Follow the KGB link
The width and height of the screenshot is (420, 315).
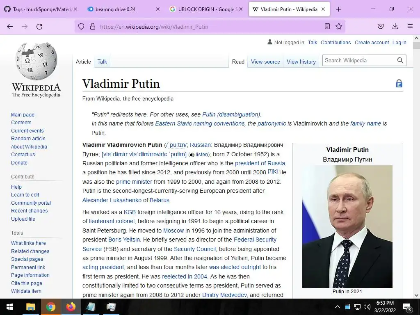(130, 212)
